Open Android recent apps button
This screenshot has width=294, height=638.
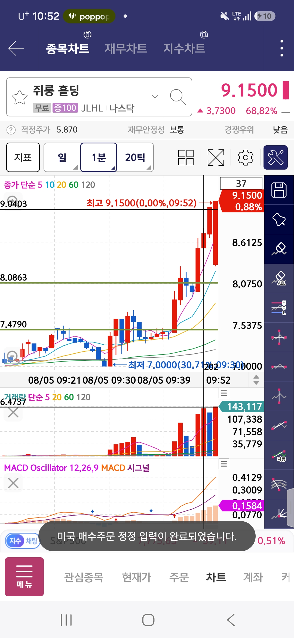(66, 620)
